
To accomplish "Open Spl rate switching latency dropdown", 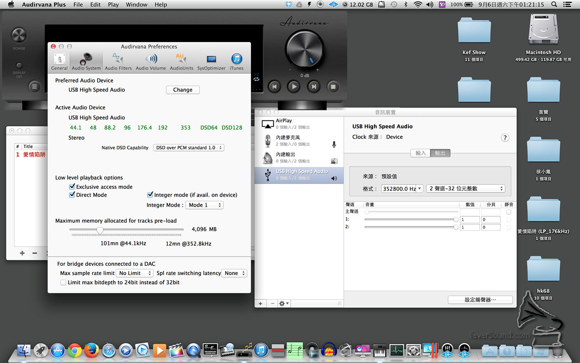I will point(234,273).
